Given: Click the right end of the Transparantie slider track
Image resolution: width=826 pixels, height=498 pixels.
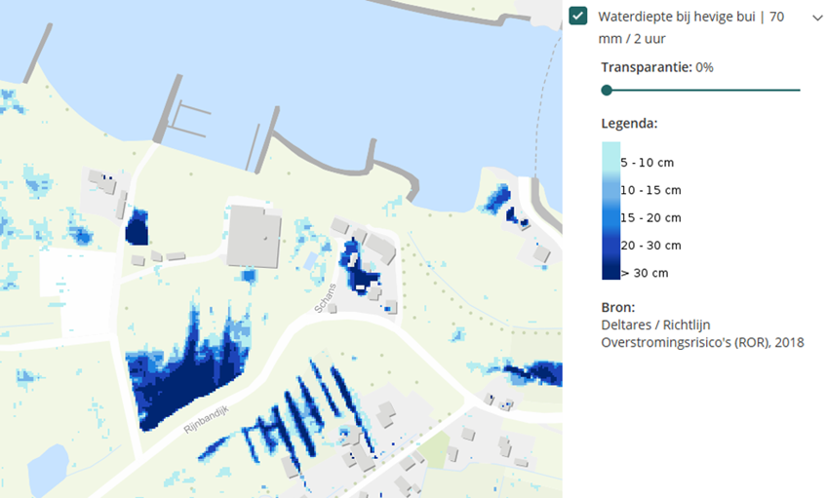Looking at the screenshot, I should pyautogui.click(x=798, y=90).
